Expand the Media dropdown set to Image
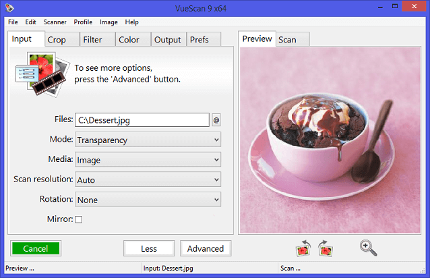 148,160
